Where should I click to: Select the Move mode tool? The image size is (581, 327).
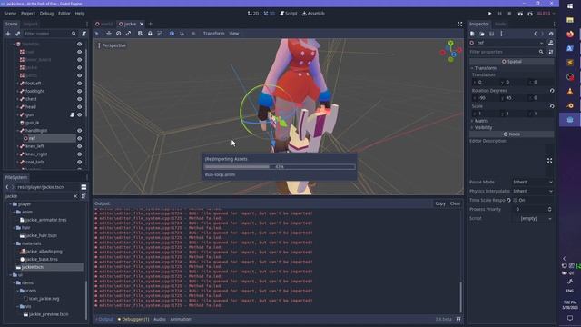(109, 34)
